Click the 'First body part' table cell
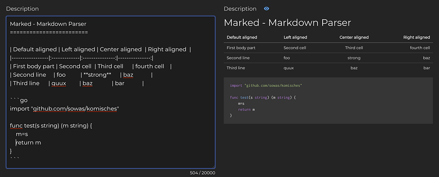The image size is (439, 177). [241, 48]
